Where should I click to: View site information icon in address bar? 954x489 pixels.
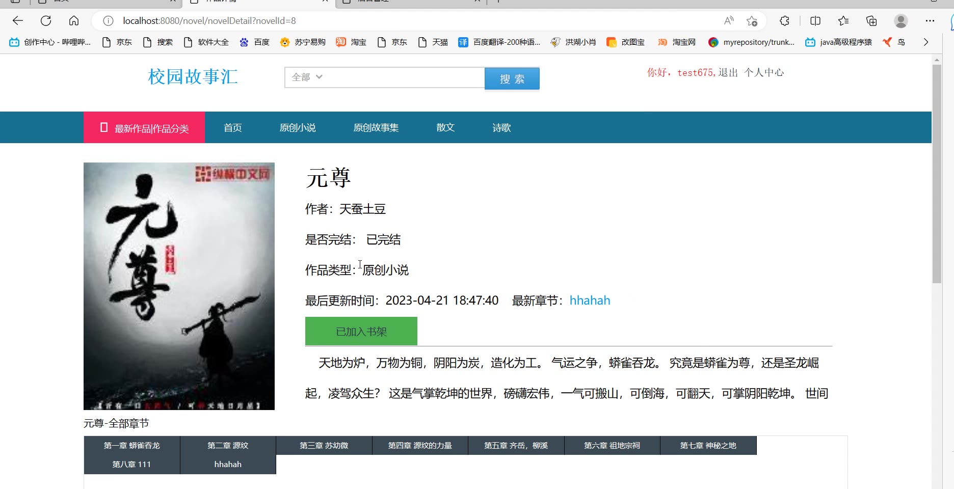[x=108, y=21]
